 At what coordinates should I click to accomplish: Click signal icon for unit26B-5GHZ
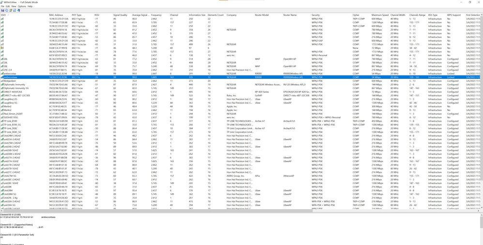point(2,151)
